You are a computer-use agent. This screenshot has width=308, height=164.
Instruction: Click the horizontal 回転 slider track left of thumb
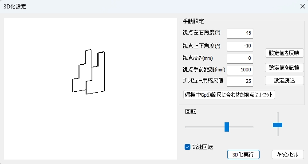205,127
